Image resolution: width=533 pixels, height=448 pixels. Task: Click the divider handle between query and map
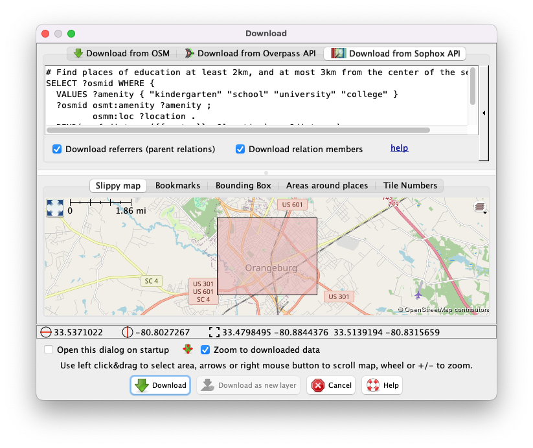point(266,173)
